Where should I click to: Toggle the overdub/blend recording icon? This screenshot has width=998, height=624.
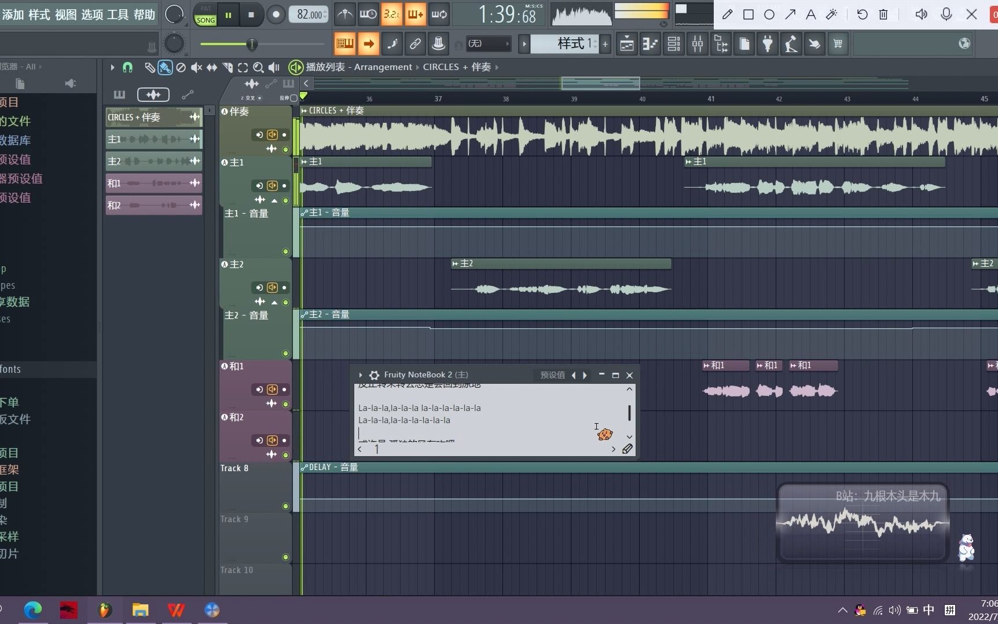(x=415, y=14)
